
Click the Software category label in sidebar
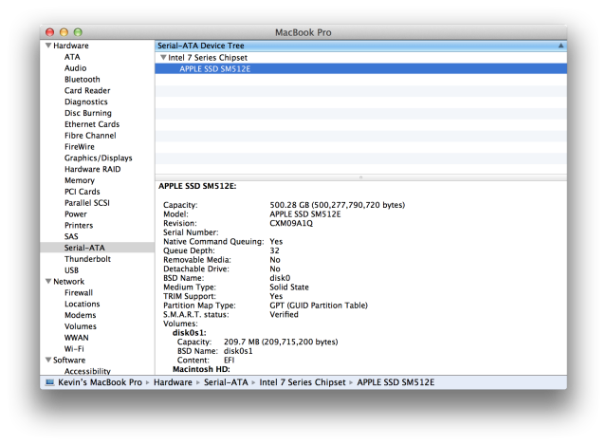69,361
